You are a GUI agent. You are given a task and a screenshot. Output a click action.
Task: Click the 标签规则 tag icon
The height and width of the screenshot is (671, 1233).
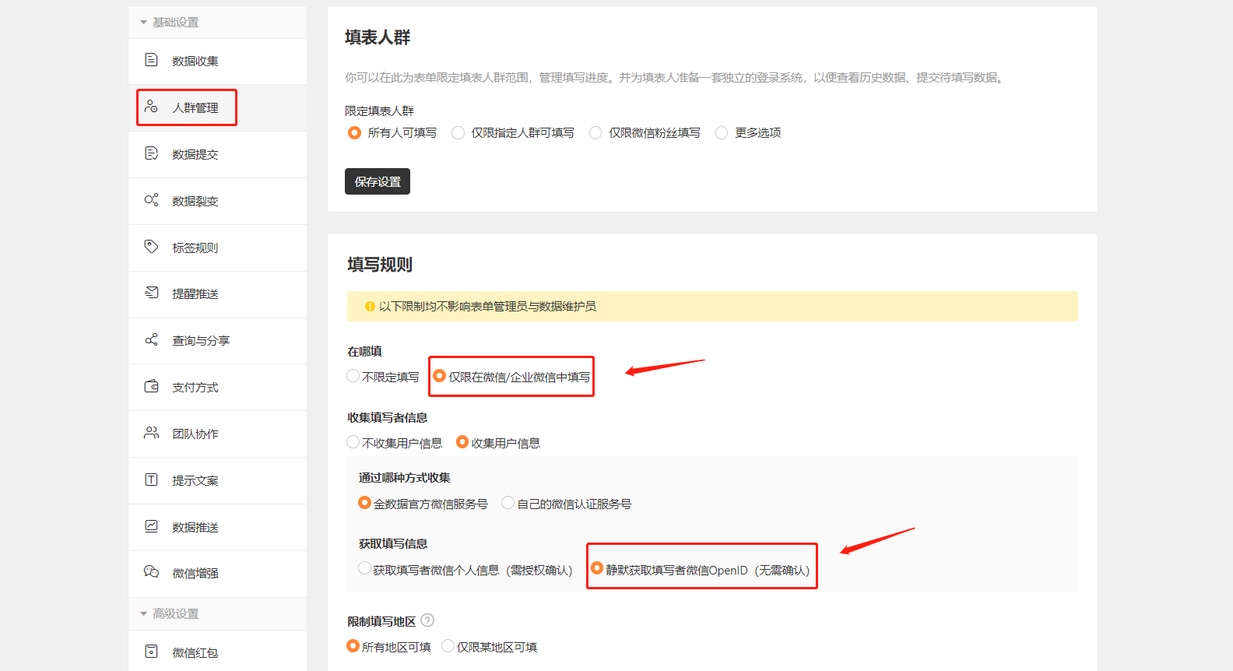pyautogui.click(x=152, y=247)
